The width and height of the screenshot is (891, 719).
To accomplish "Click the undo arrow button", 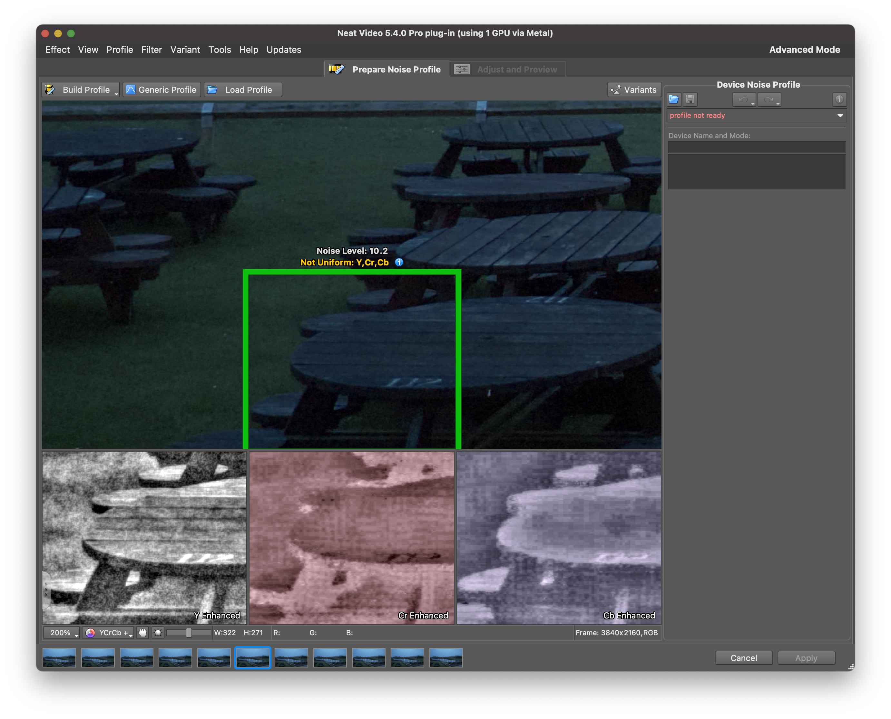I will click(743, 100).
